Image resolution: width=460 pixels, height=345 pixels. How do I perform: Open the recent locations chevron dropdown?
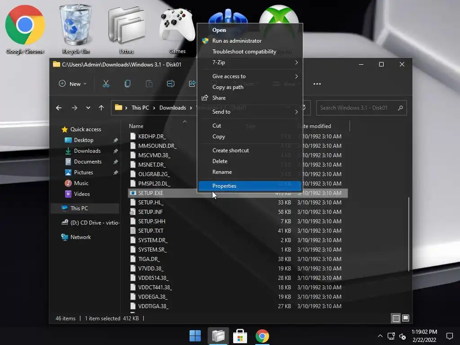pos(88,108)
